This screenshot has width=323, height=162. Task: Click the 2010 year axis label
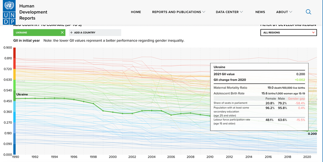(x=210, y=157)
